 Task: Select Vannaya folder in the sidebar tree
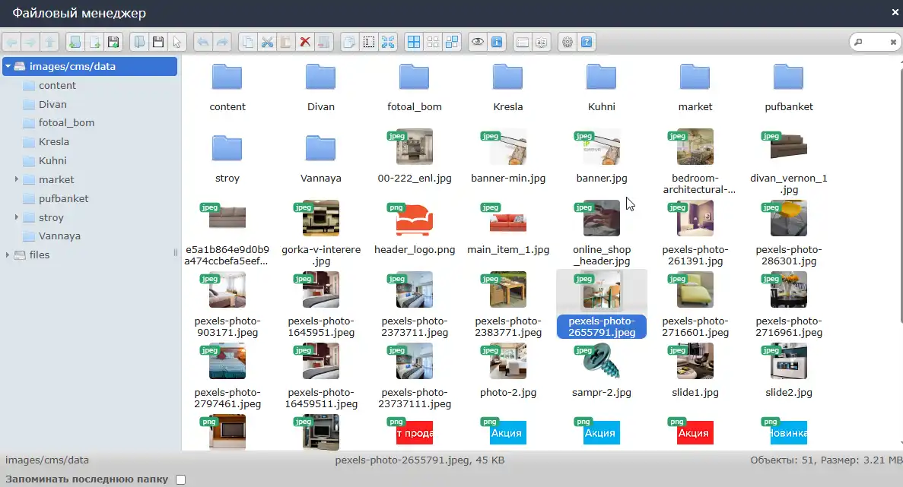(x=59, y=236)
